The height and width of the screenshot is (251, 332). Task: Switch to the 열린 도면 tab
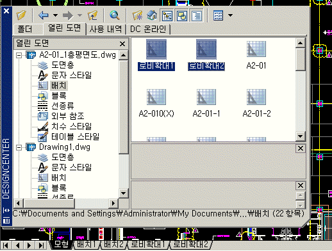pyautogui.click(x=65, y=28)
